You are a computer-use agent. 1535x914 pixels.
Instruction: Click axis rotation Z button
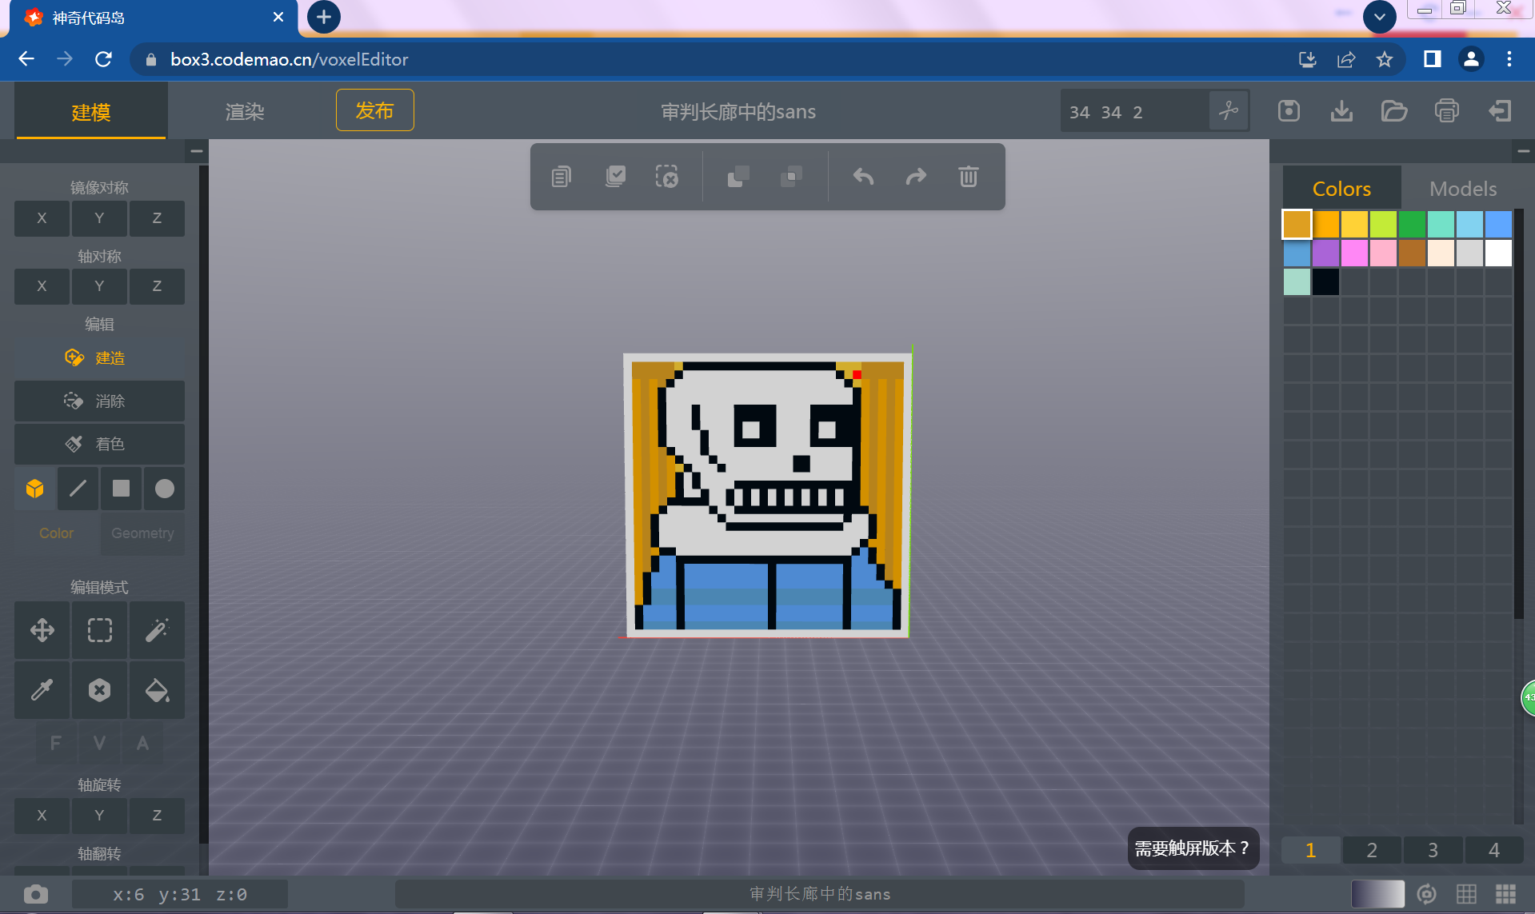pyautogui.click(x=157, y=816)
